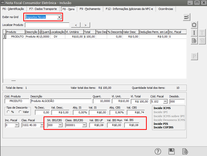Open the Sit. IBS/CBS lookup ellipsis button
Screen dimensions: 207x156
tap(60, 125)
